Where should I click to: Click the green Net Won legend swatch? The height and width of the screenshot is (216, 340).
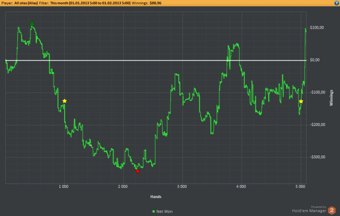(x=153, y=212)
